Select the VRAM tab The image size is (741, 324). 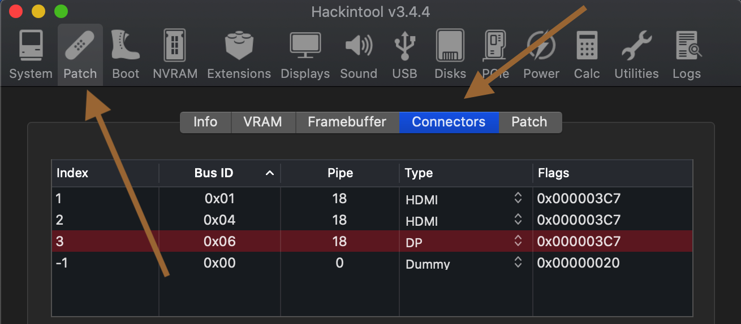(263, 122)
